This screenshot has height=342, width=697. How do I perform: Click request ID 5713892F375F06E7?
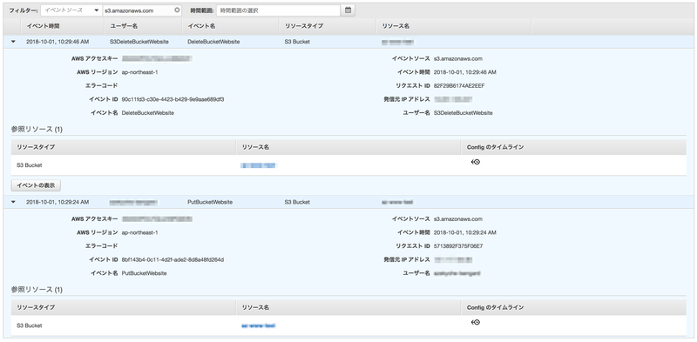[x=458, y=246]
